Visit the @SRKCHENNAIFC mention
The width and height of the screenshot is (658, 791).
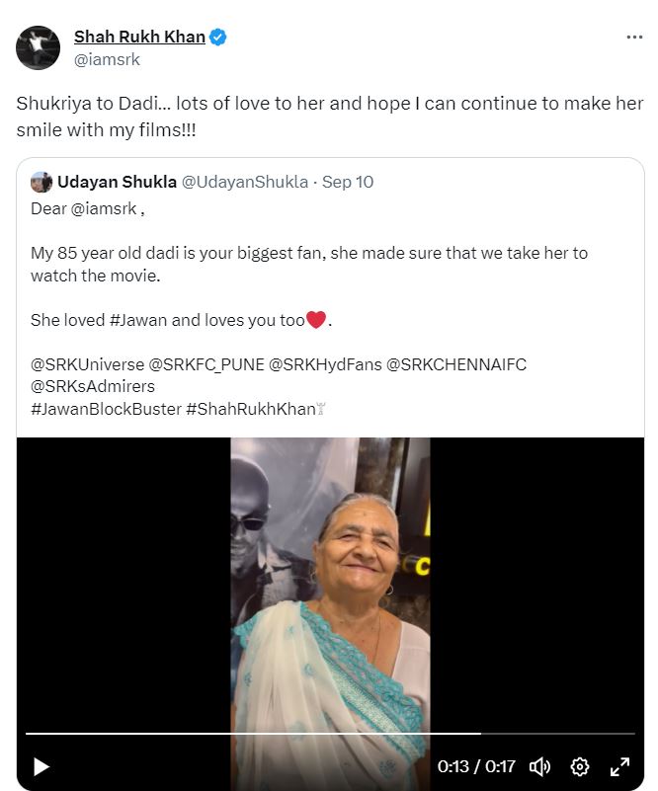pos(456,364)
